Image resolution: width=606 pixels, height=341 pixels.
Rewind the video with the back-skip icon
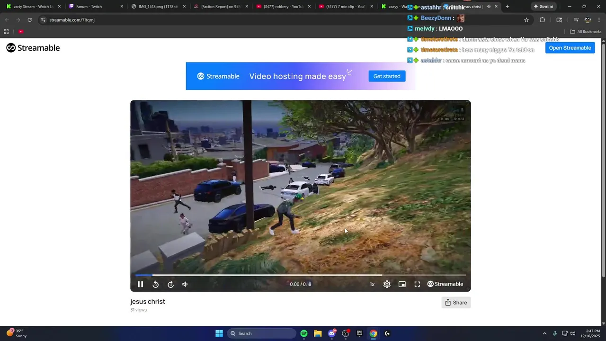[x=155, y=284]
